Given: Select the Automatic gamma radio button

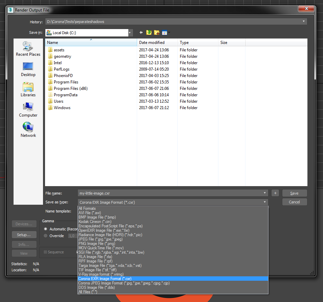Looking at the screenshot, I should [46, 229].
